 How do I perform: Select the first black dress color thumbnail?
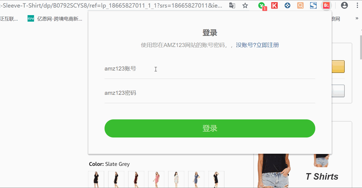click(x=96, y=179)
